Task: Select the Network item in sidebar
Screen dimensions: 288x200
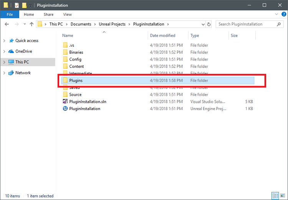Action: click(23, 73)
